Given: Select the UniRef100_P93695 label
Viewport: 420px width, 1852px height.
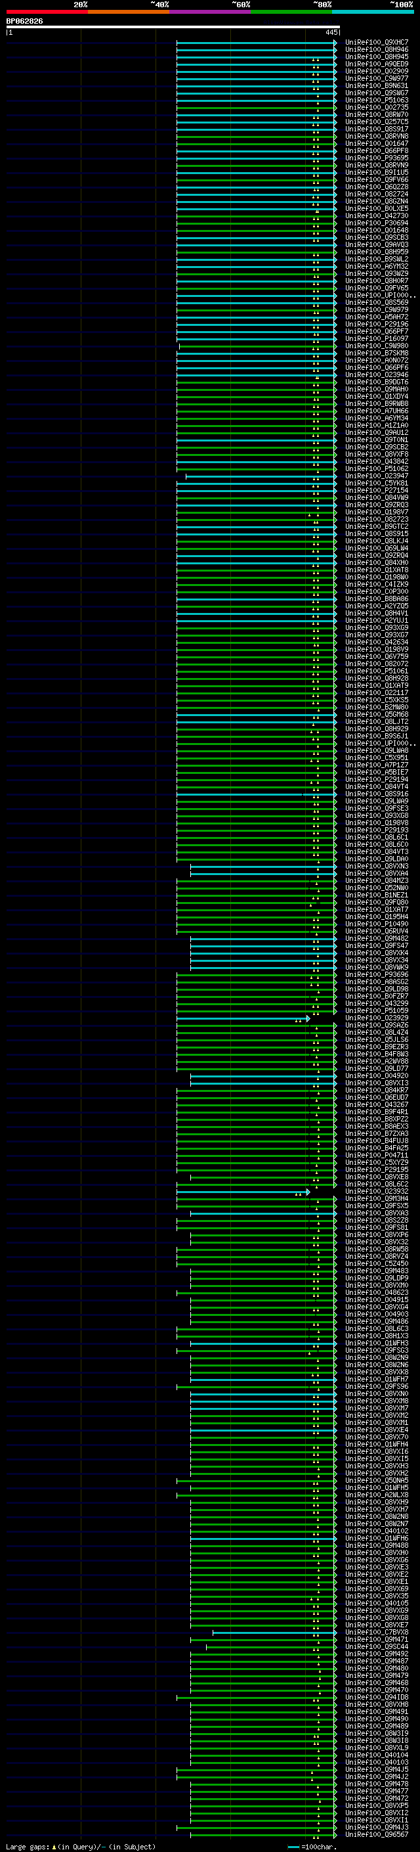Looking at the screenshot, I should (377, 158).
